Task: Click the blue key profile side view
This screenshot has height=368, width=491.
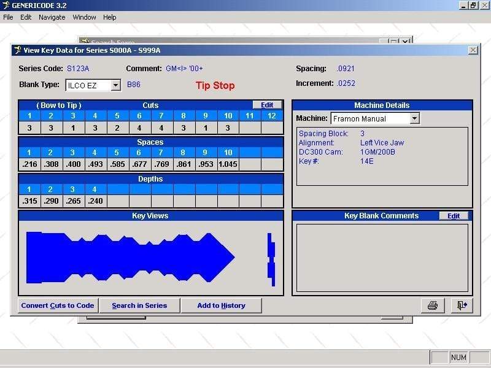Action: 130,258
